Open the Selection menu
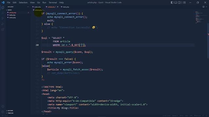 click(x=23, y=3)
